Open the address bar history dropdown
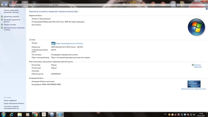Screen dimensions: 208x117 pyautogui.click(x=171, y=5)
